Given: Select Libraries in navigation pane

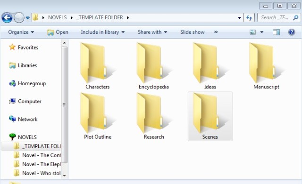Looking at the screenshot, I should [x=23, y=65].
